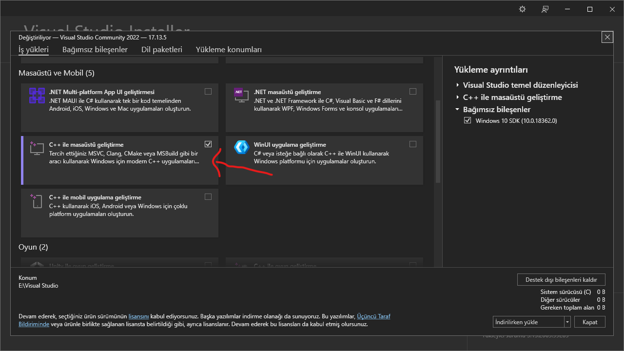Click the E:\Visual Studio location path
624x351 pixels.
coord(38,286)
